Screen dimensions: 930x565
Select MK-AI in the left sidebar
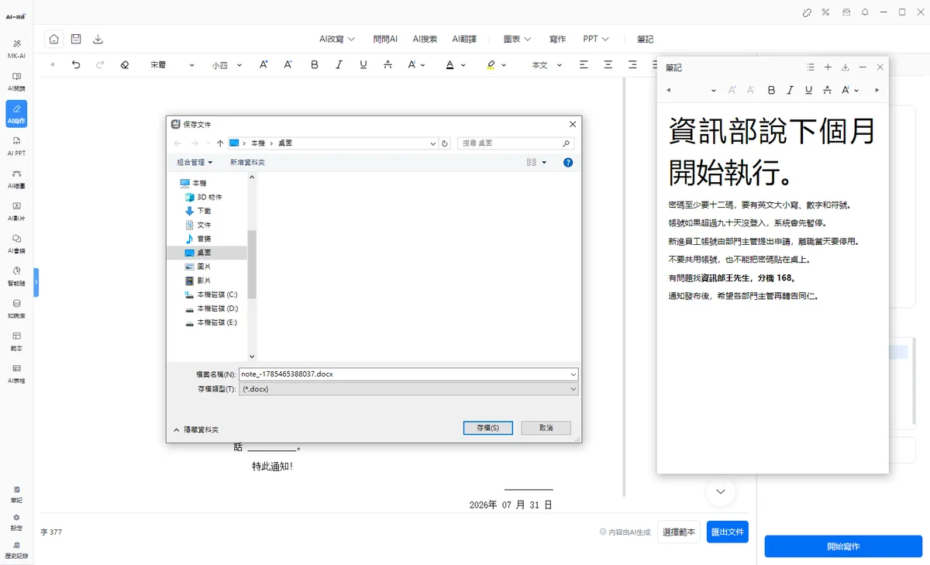16,49
